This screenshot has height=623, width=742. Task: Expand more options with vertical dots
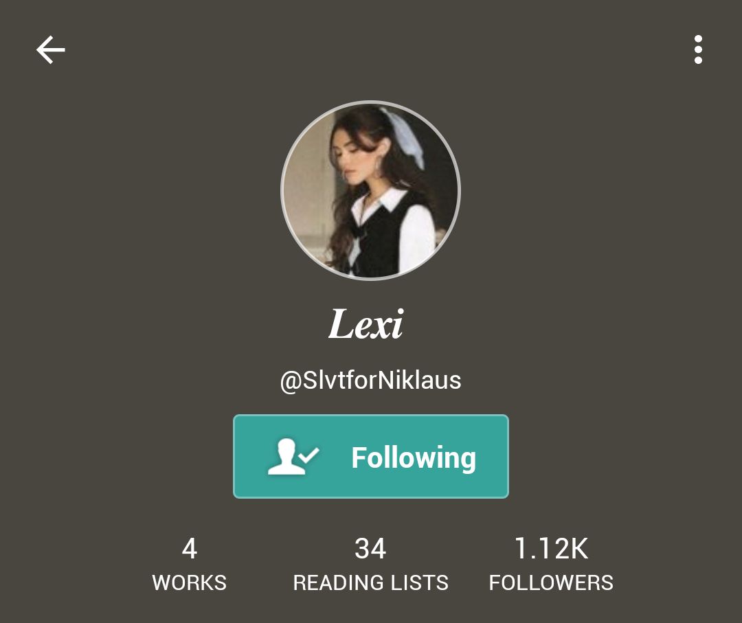coord(698,49)
